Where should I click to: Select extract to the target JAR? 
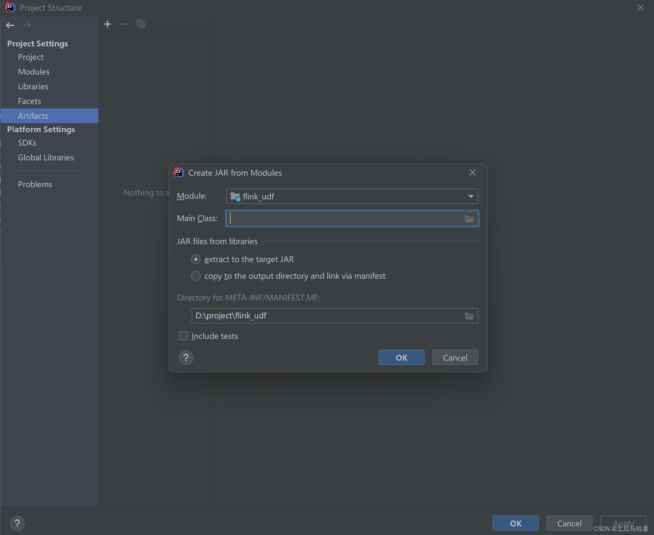click(196, 259)
